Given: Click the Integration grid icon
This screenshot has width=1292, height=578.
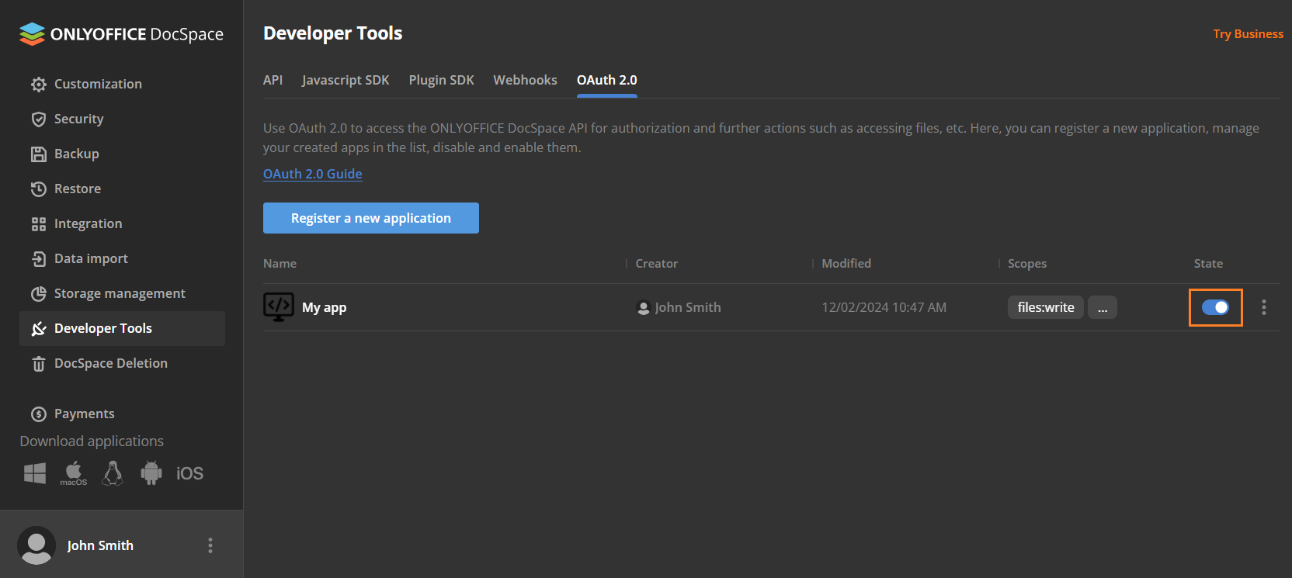Looking at the screenshot, I should pyautogui.click(x=39, y=223).
